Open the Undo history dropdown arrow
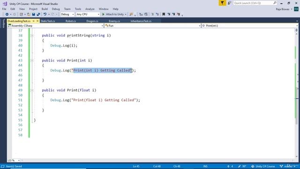Viewport: 300px width, 169px height. pos(49,15)
